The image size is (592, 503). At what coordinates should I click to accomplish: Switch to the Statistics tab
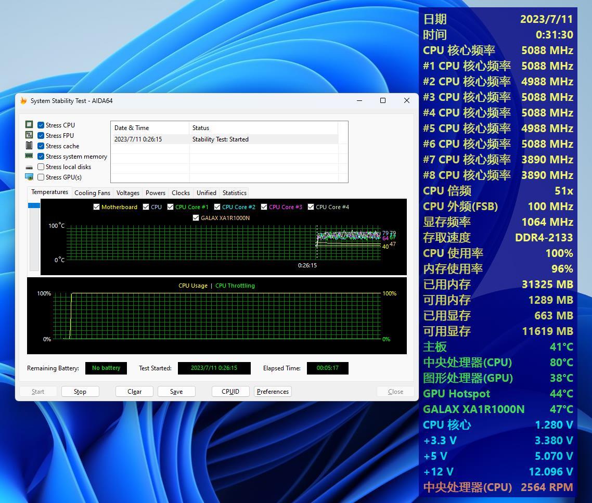[x=234, y=192]
